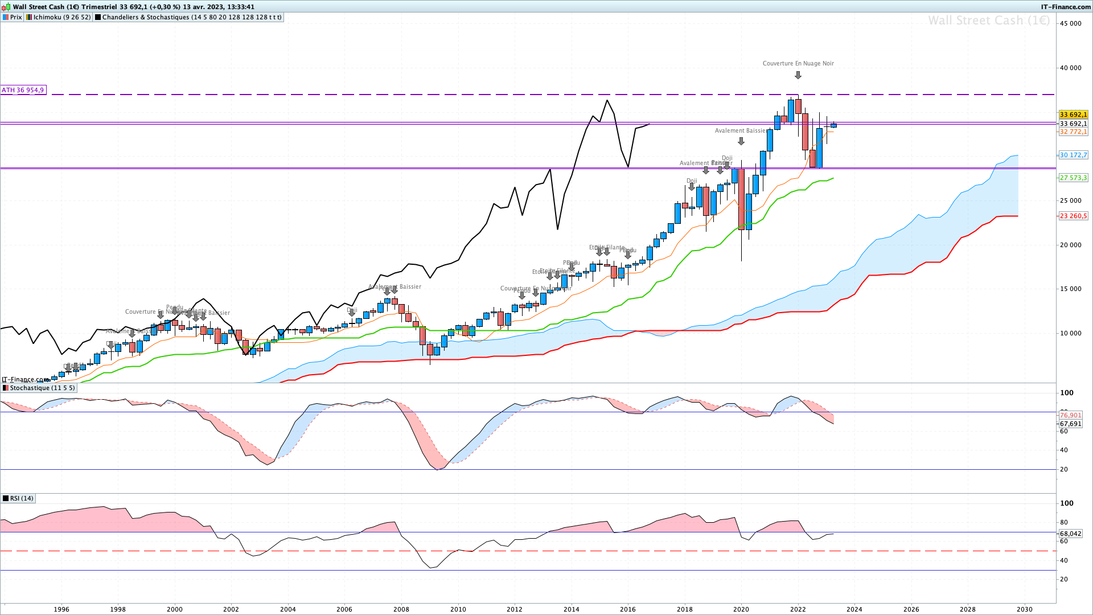Click the Stochastique panel label icon
The image size is (1093, 615).
(x=6, y=388)
